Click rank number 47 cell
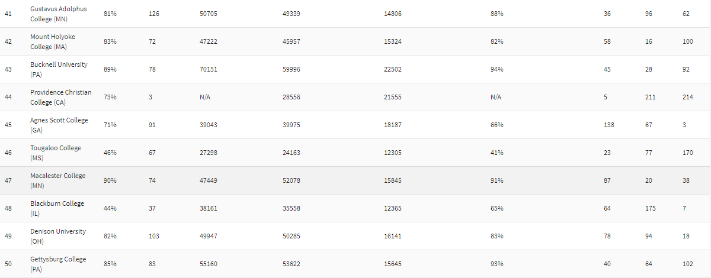711x278 pixels. pos(8,180)
